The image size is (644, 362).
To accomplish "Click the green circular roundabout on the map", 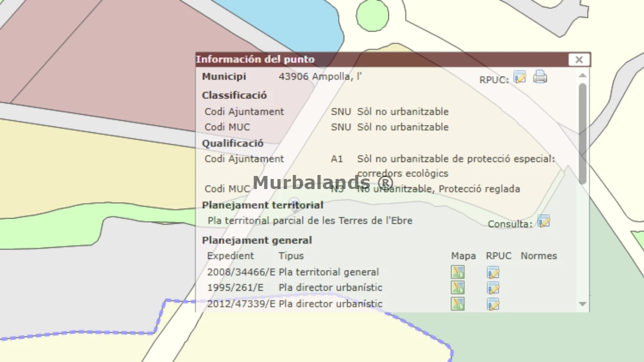I will [372, 15].
